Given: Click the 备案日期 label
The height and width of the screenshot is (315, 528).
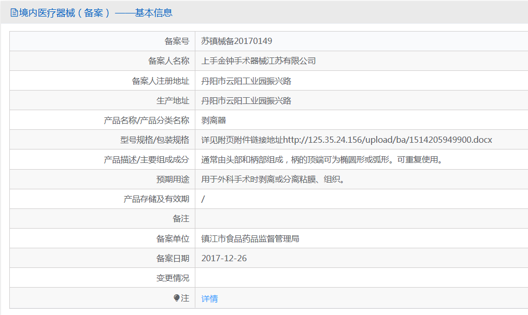Looking at the screenshot, I should 173,259.
